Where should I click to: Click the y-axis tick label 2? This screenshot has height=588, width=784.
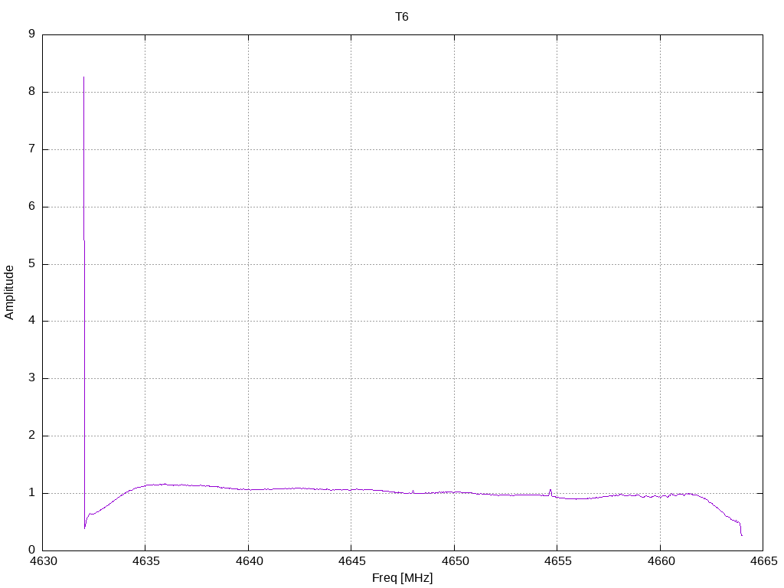[32, 436]
